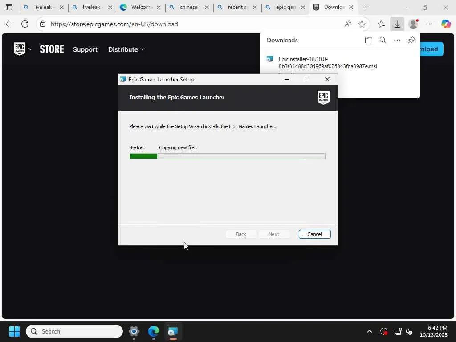Click the blue Download button on store page
Viewport: 456px width, 342px height.
(x=432, y=49)
